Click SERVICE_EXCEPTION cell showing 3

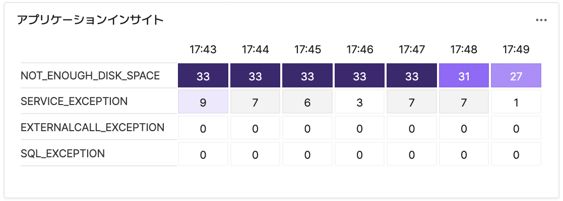[x=360, y=102]
